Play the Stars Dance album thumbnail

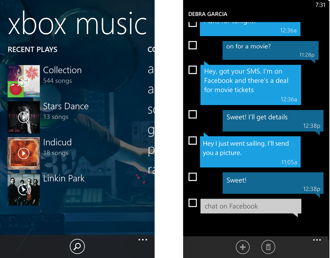pos(24,117)
